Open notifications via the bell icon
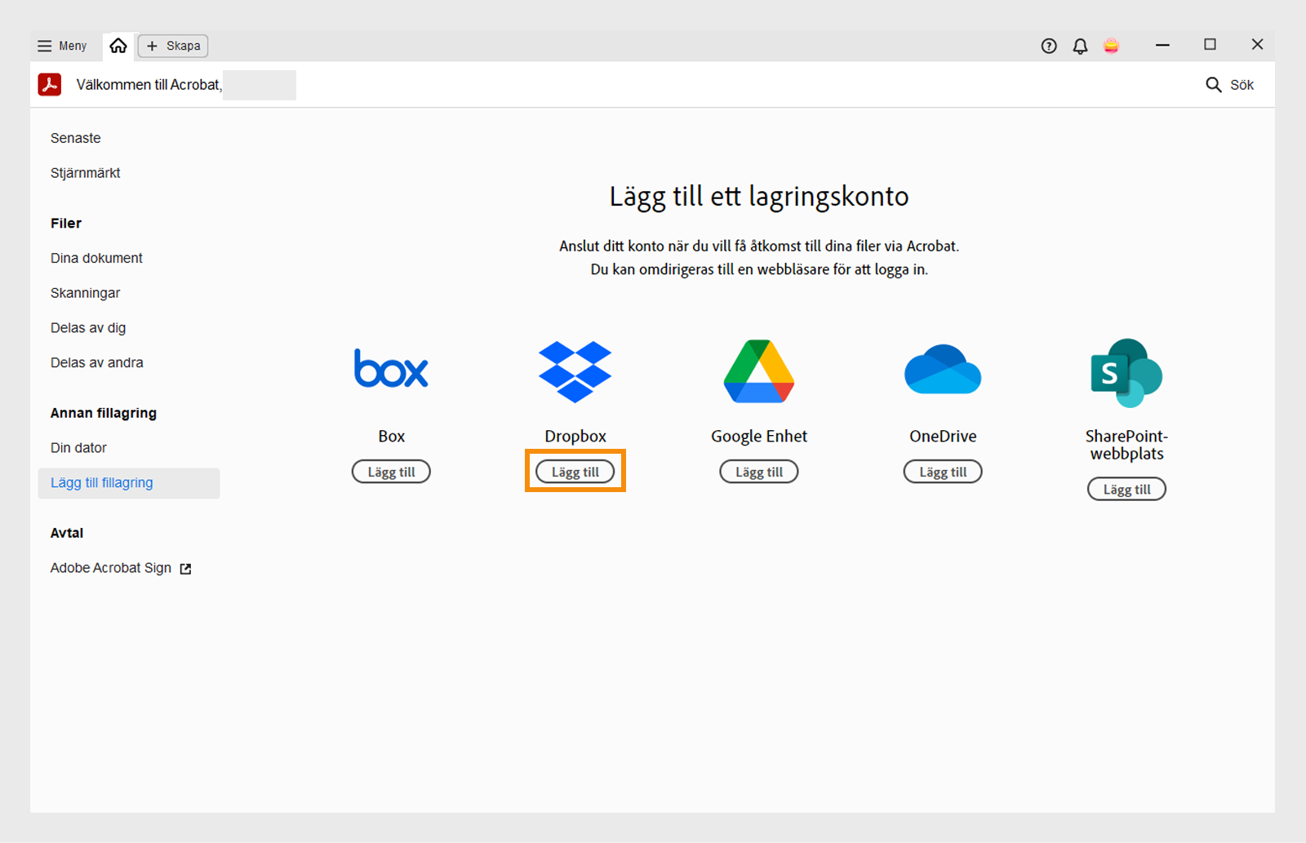Screen dimensions: 1306x843 coord(1080,46)
